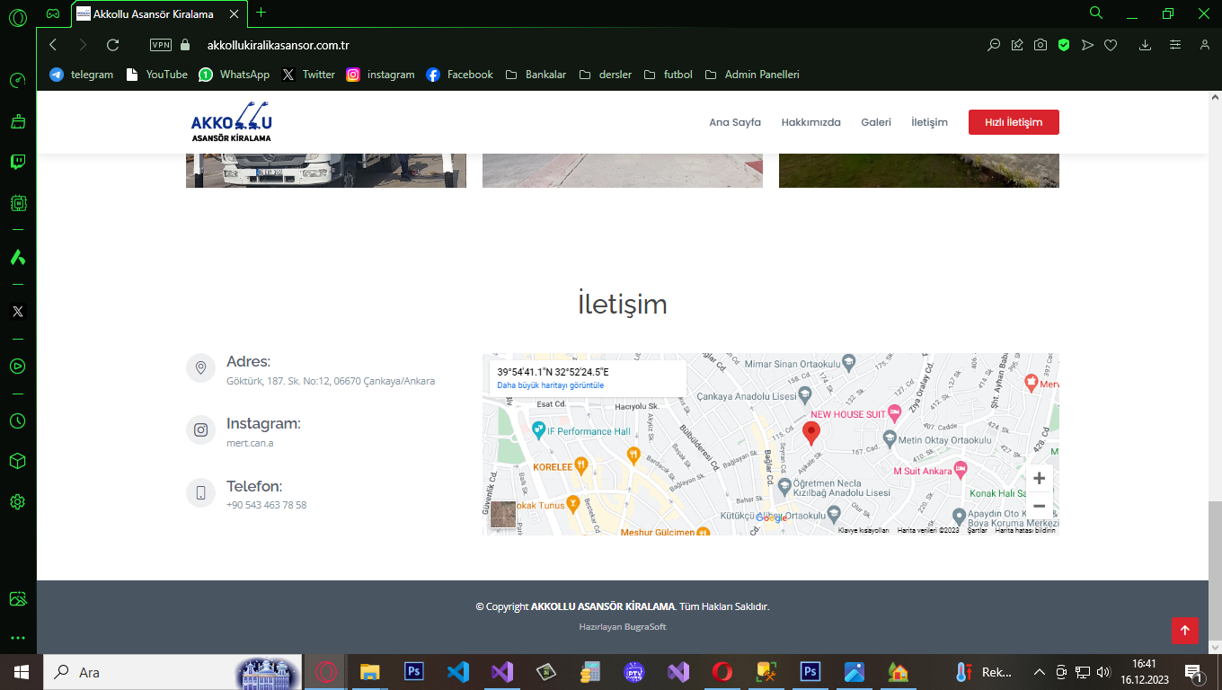
Task: Expand the Bankalar bookmarks folder
Action: [x=536, y=75]
